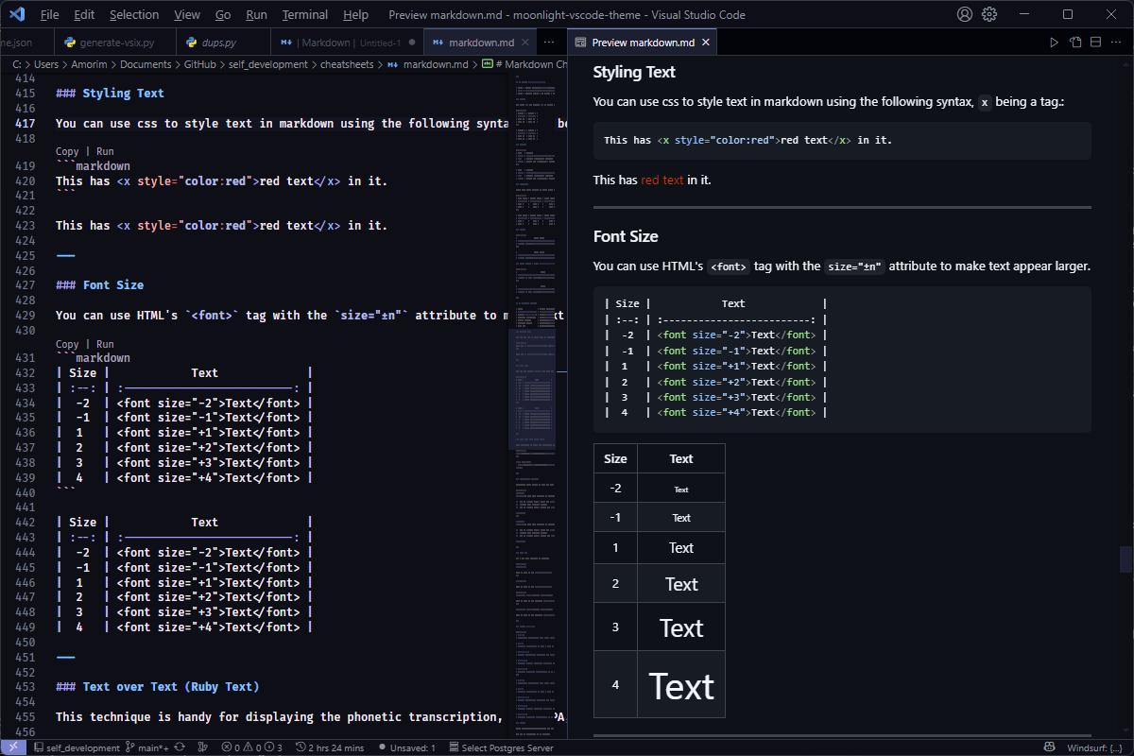Image resolution: width=1134 pixels, height=756 pixels.
Task: Click the Markdown heading breadcrumb symbol
Action: click(524, 64)
